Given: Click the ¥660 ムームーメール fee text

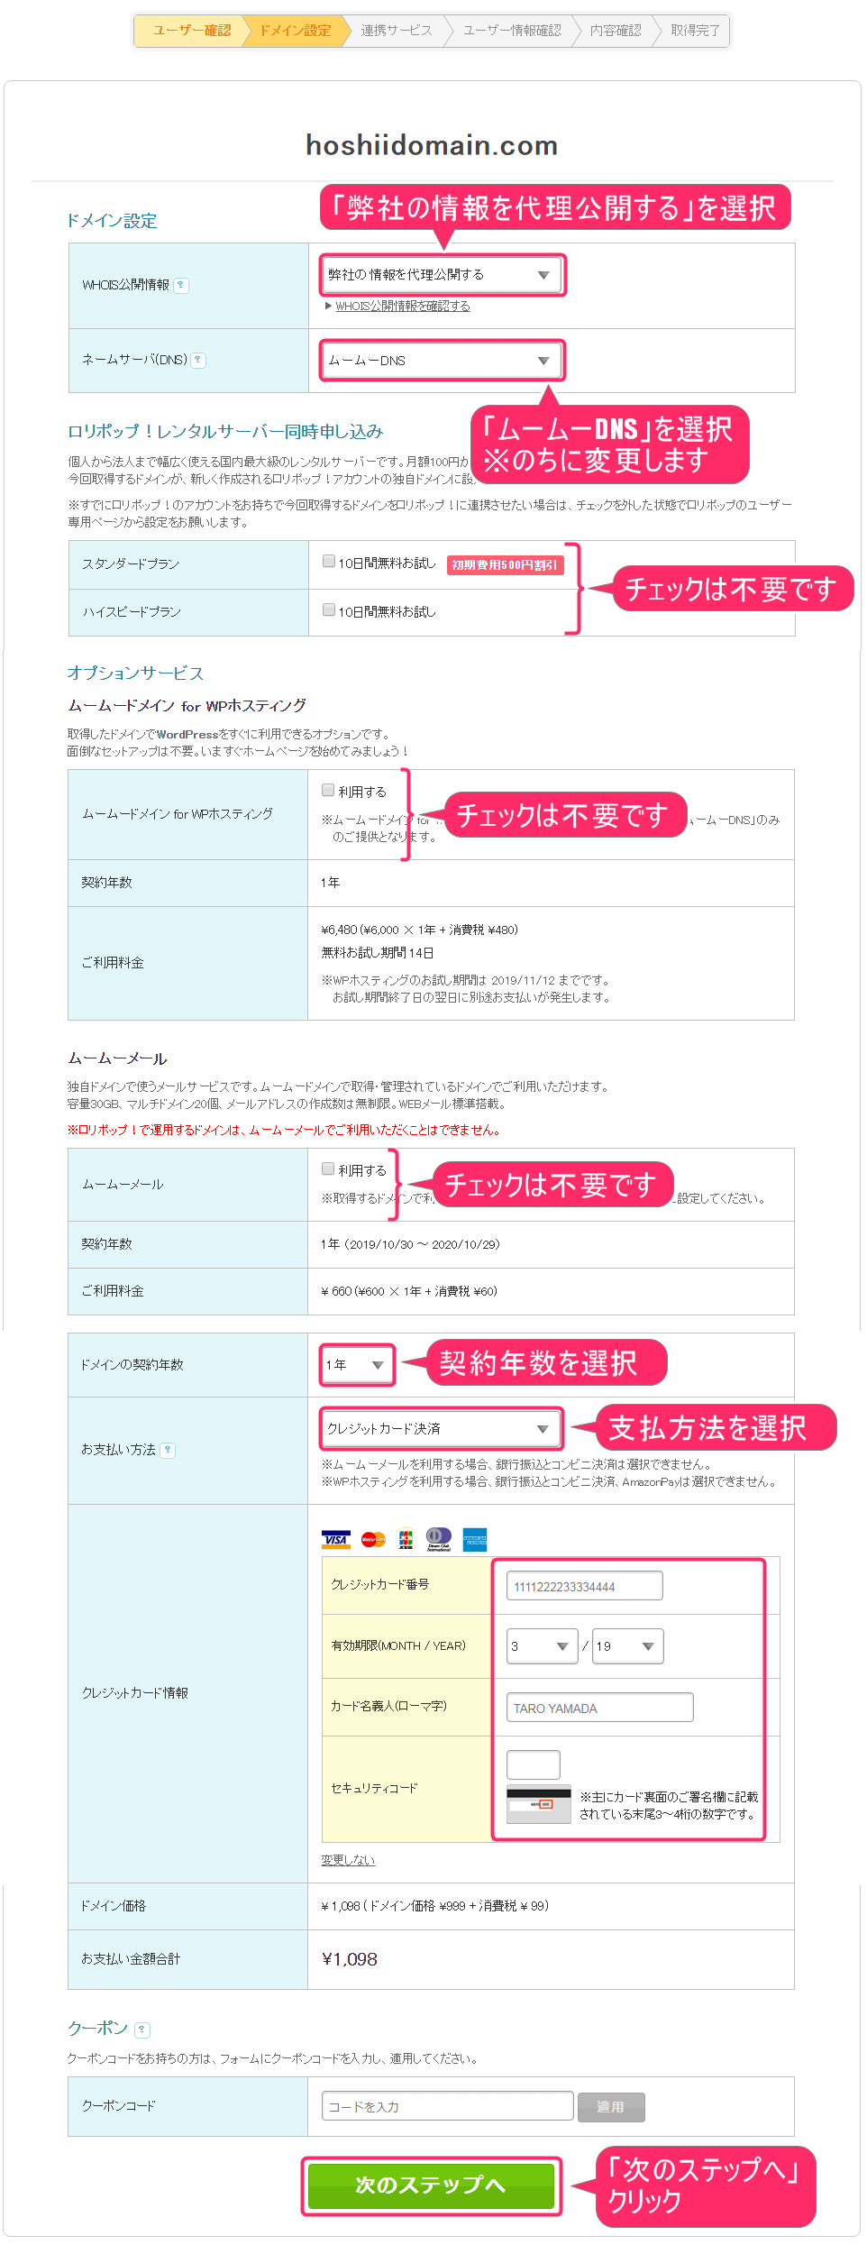Looking at the screenshot, I should (409, 1291).
